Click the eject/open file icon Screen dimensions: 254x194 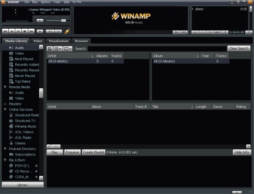pos(40,31)
